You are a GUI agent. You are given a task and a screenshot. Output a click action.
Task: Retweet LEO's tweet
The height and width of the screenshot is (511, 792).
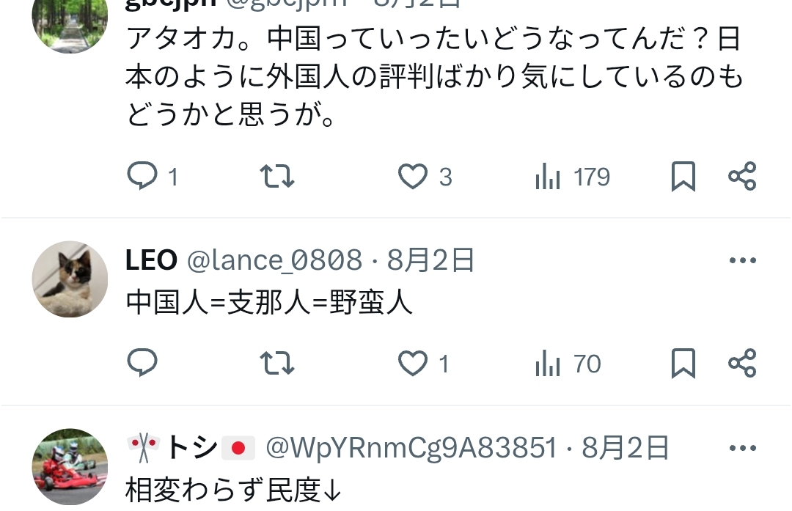coord(276,363)
